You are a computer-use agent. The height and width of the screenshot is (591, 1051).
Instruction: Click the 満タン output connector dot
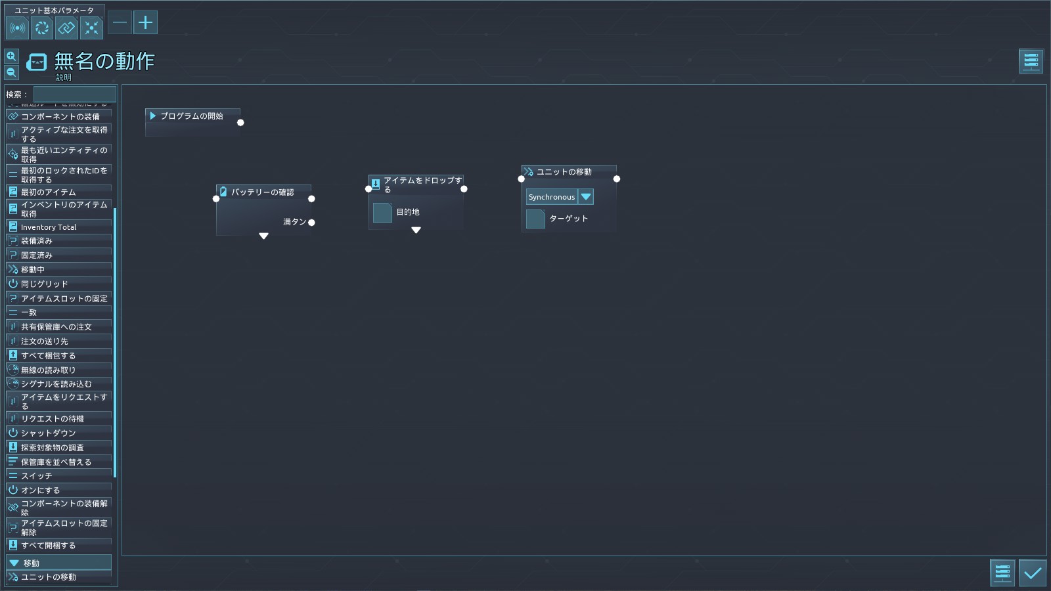click(311, 223)
